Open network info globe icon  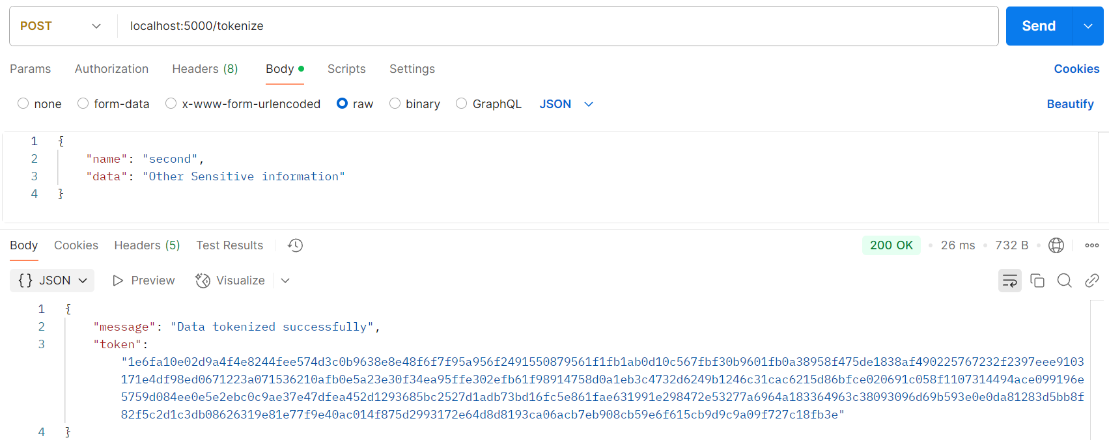tap(1056, 245)
